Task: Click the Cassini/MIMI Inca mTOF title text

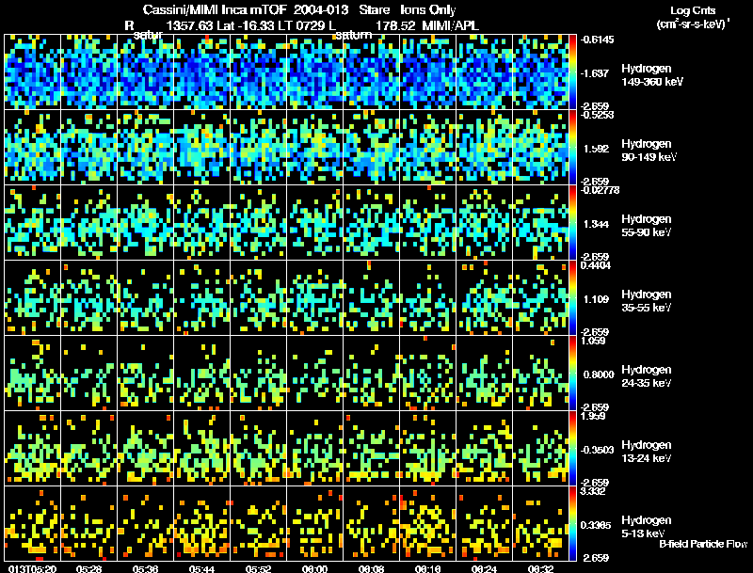Action: click(215, 9)
